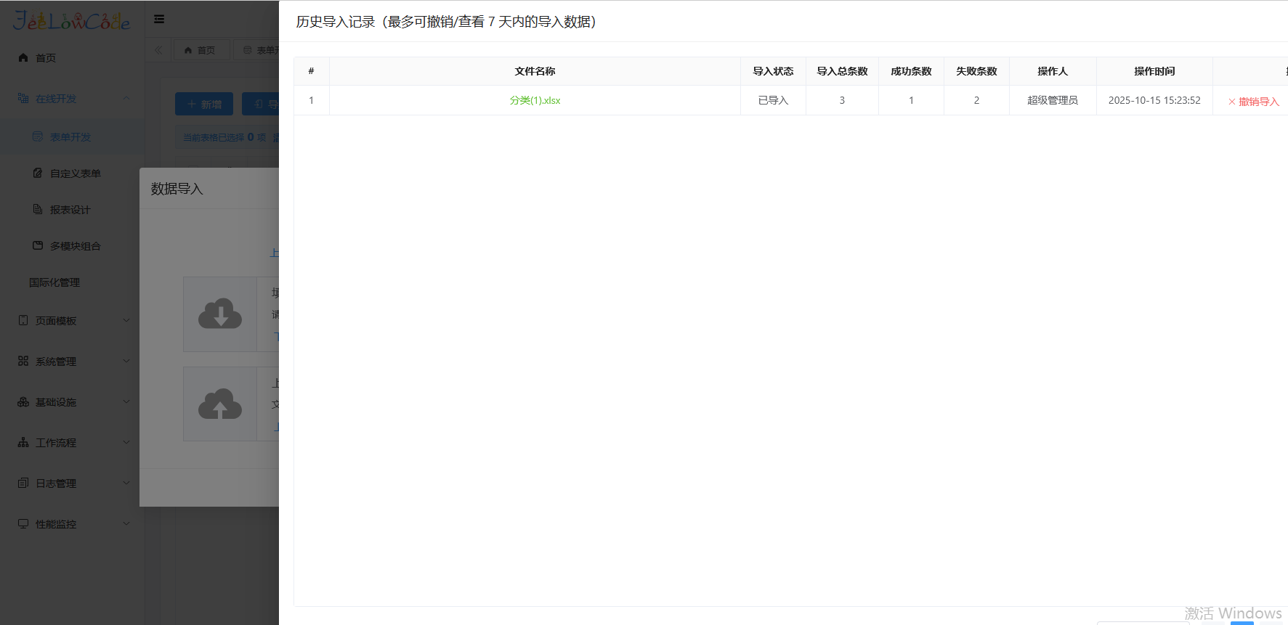
Task: Expand the 系统管理 sidebar section
Action: click(73, 361)
